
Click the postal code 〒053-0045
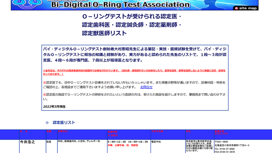(x=222, y=142)
